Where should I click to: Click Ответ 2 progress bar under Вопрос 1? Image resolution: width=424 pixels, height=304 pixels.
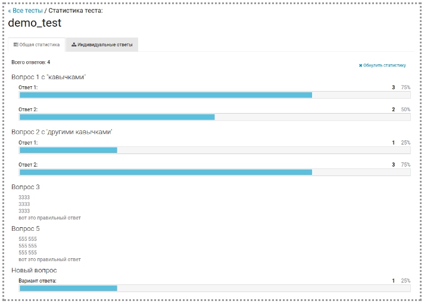214,117
